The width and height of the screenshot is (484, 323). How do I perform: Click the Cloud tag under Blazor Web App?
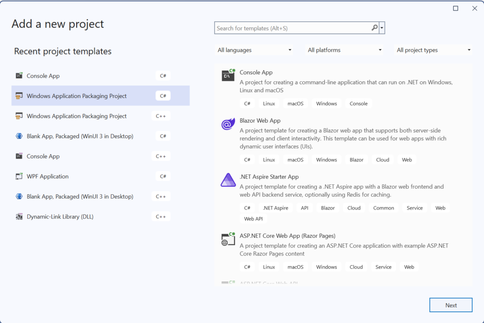pos(382,160)
